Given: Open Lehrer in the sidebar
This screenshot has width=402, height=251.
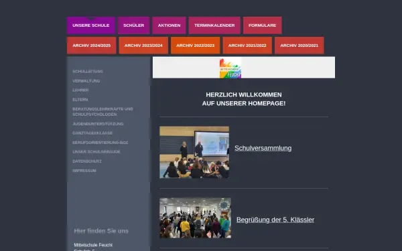Looking at the screenshot, I should 80,90.
